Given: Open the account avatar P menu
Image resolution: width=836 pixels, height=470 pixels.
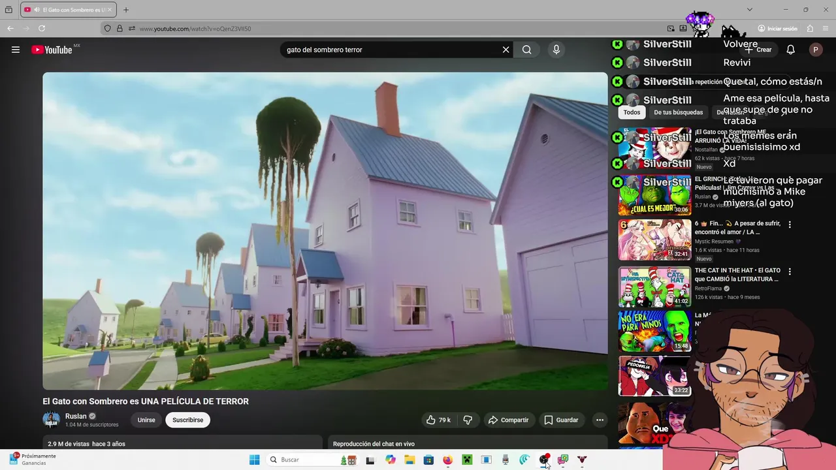Looking at the screenshot, I should click(x=815, y=50).
